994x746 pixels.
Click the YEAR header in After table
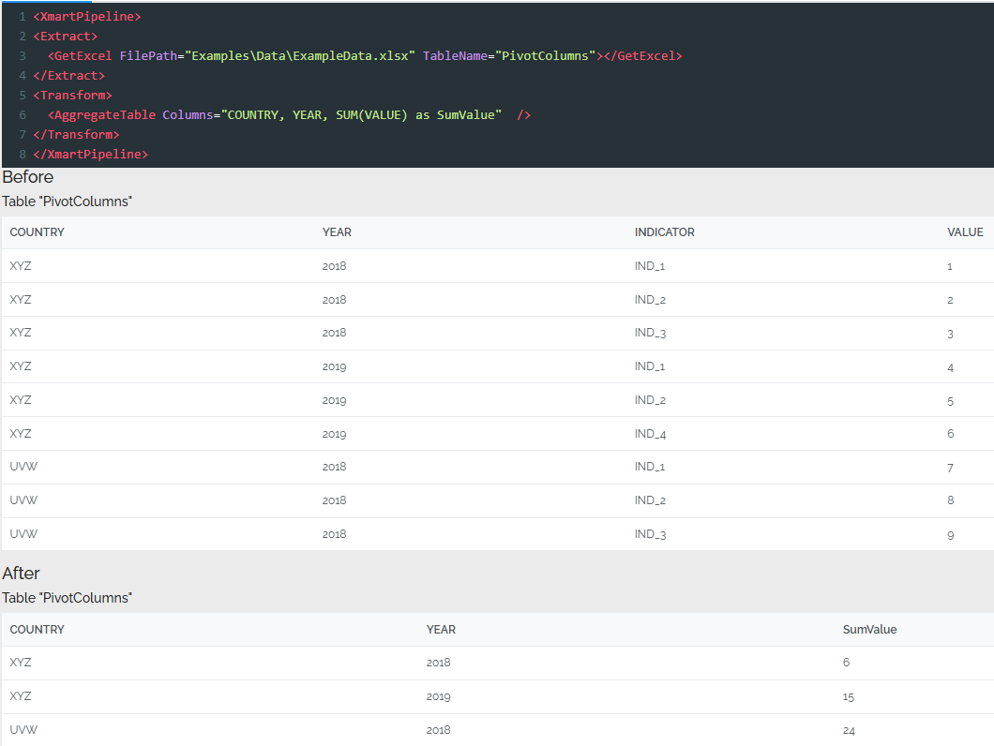441,630
